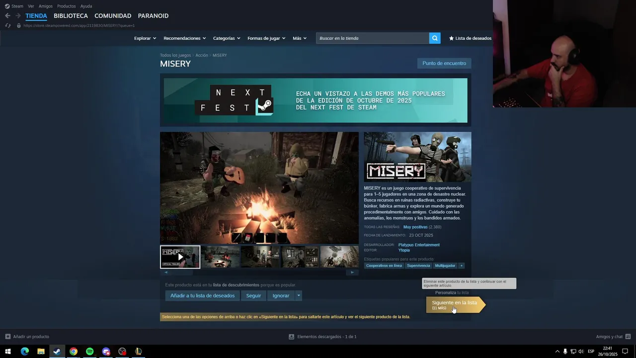Click Siguiente en la lista button

coord(455,305)
